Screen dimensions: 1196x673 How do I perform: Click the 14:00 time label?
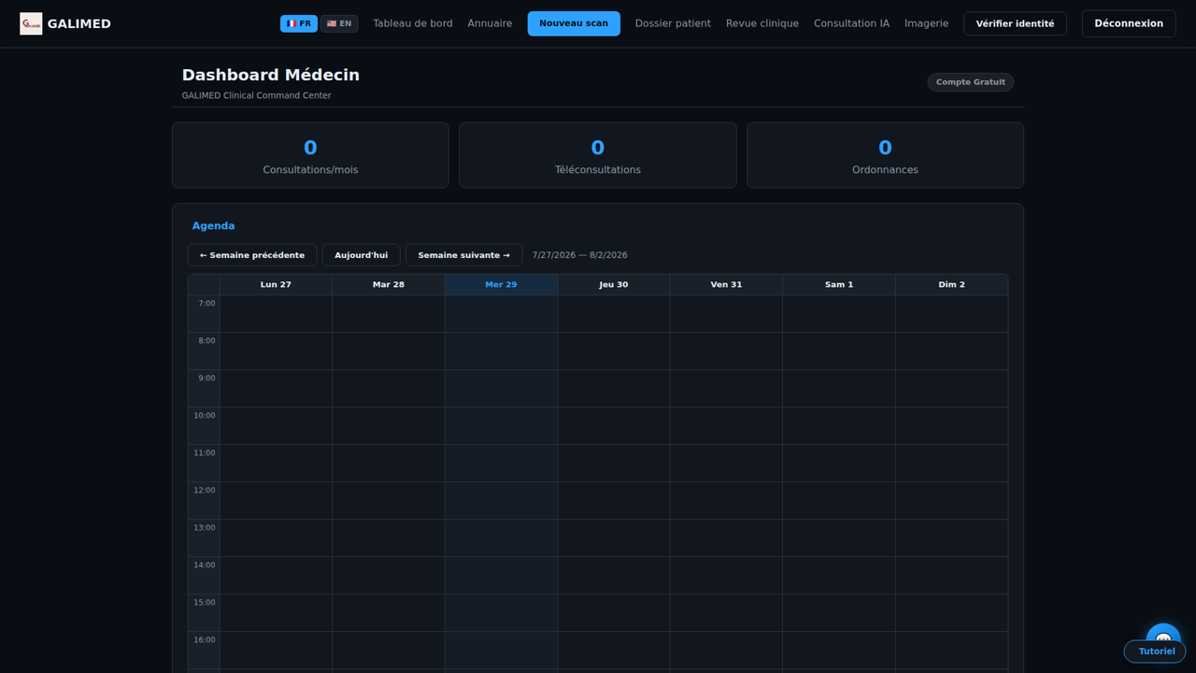[x=205, y=565]
